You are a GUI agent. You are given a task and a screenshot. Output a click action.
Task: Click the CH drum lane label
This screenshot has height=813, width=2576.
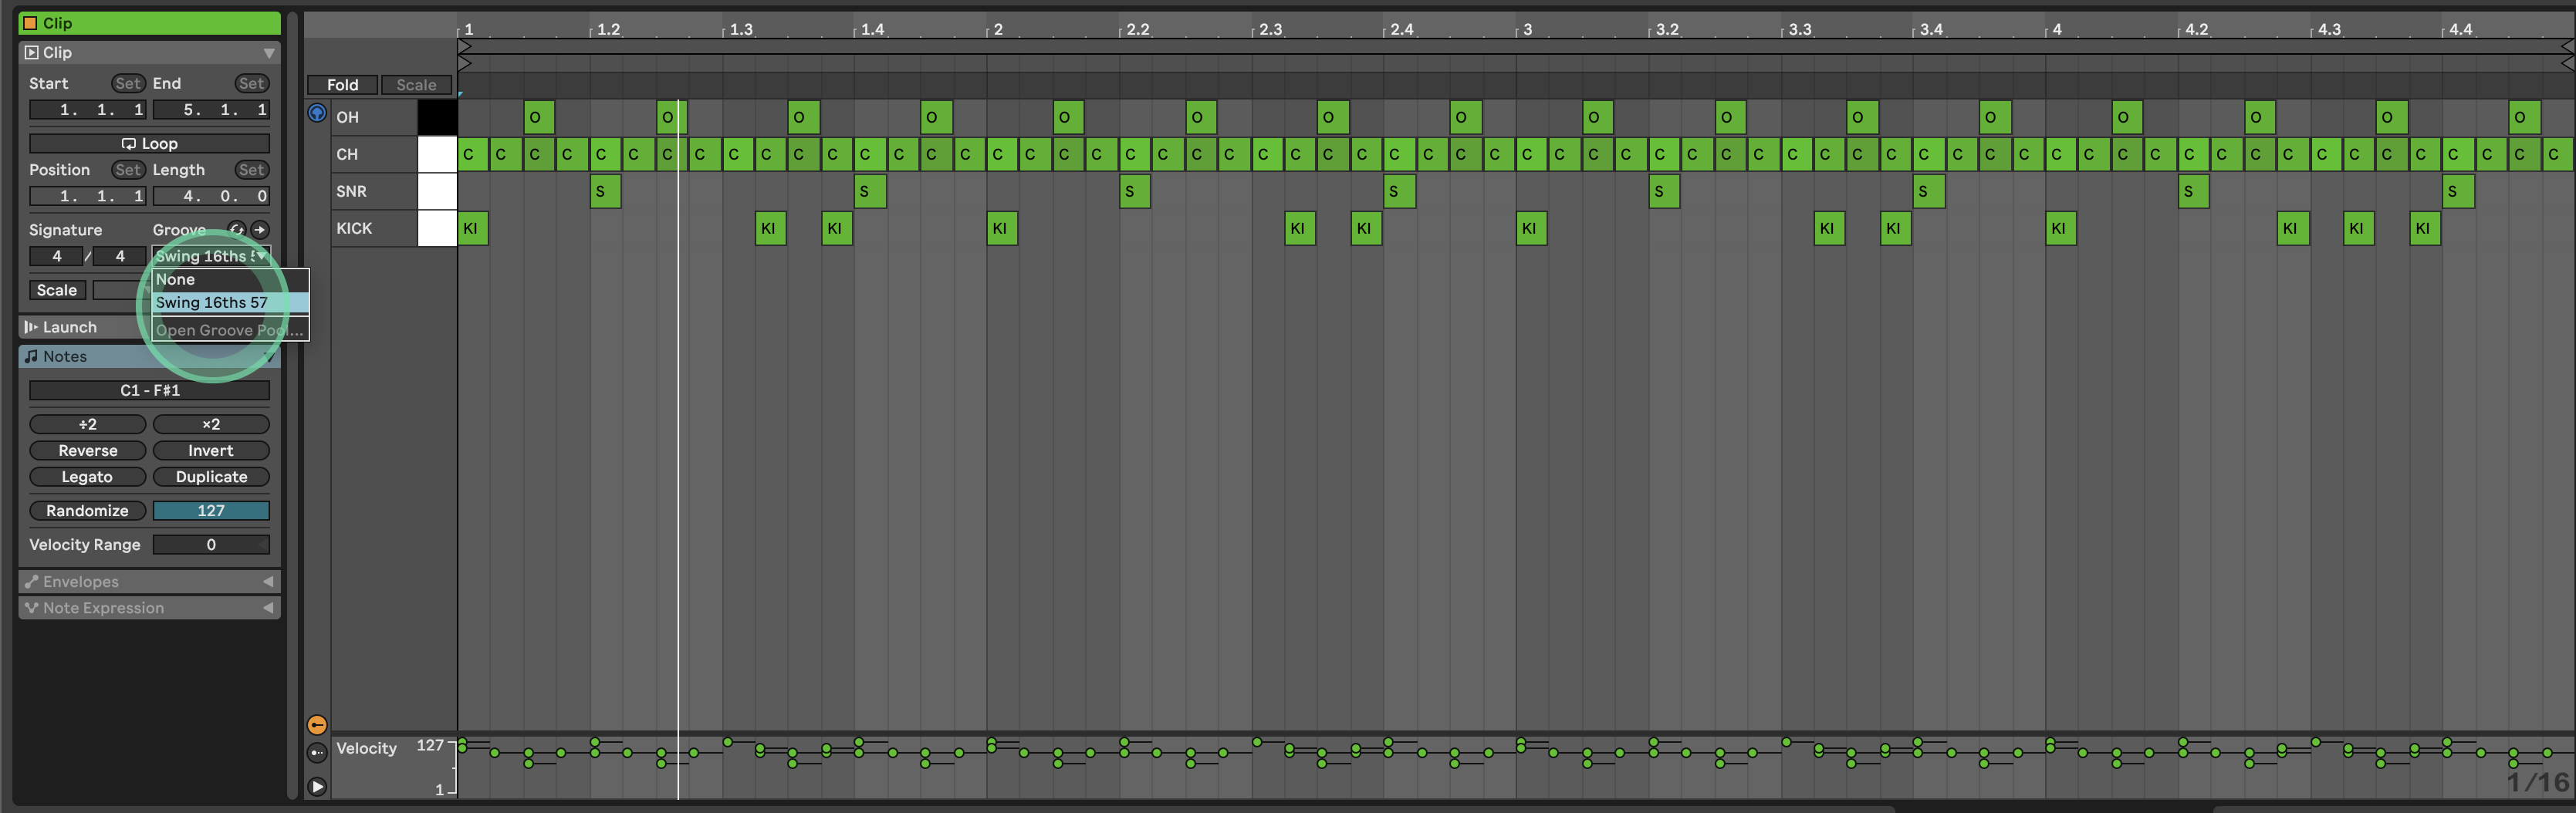click(x=348, y=155)
